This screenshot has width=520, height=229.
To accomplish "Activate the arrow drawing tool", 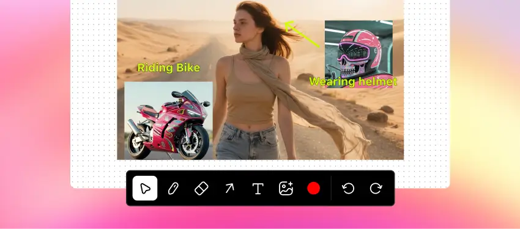I will coord(229,188).
